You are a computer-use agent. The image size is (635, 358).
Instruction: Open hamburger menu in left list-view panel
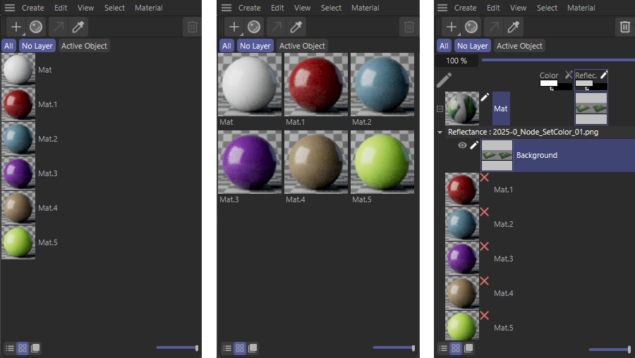[10, 8]
